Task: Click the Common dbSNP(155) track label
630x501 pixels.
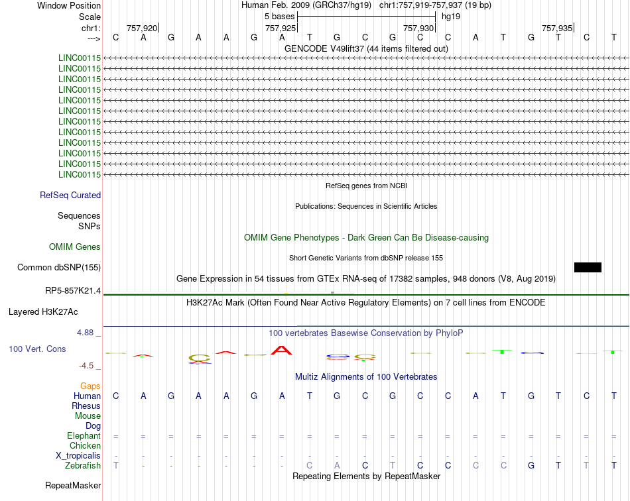Action: coord(58,267)
